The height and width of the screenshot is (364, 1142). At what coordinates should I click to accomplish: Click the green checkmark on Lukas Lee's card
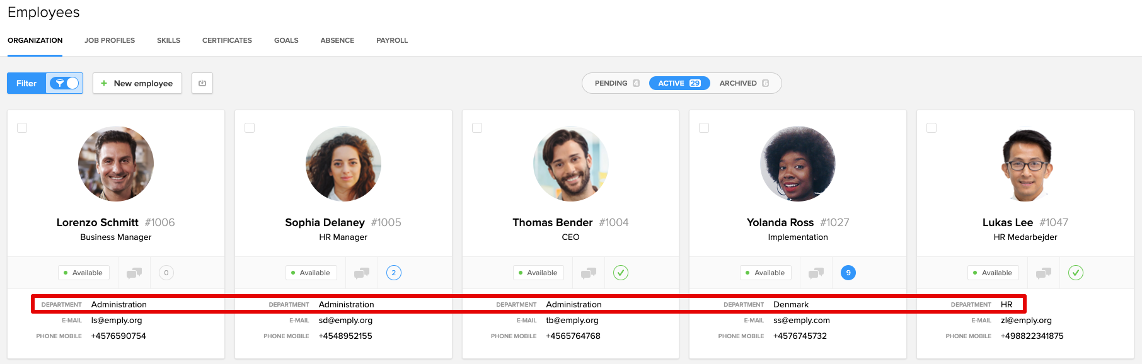point(1076,273)
